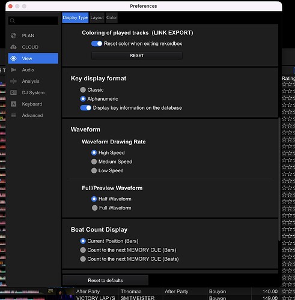The height and width of the screenshot is (300, 295).
Task: Click VICTORY LAP track title in library
Action: pyautogui.click(x=96, y=298)
